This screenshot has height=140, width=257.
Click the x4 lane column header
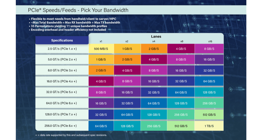(x=153, y=41)
